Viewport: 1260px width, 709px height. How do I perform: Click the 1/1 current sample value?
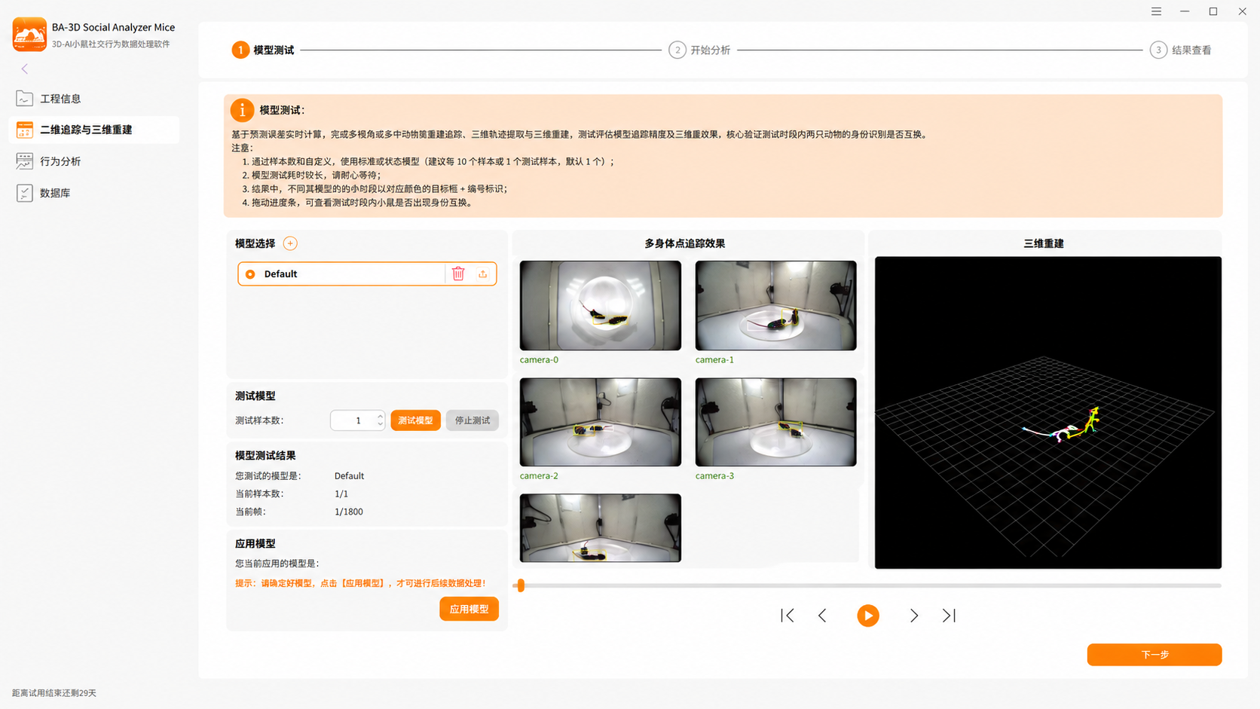pos(341,494)
